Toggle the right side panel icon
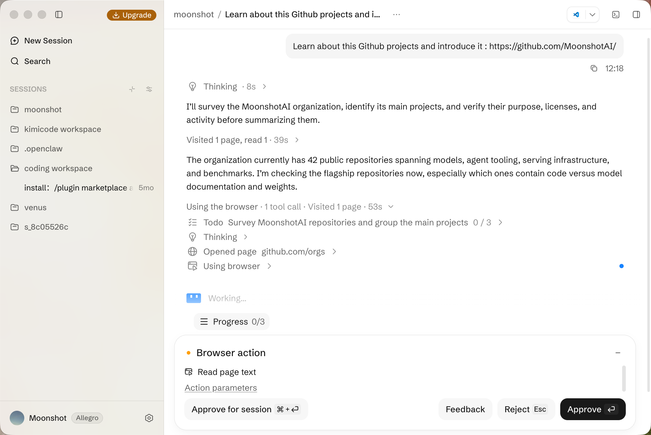Viewport: 651px width, 435px height. [x=636, y=15]
